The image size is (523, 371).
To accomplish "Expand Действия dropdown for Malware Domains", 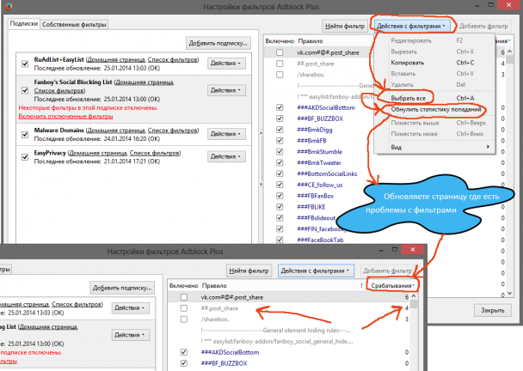I will click(x=226, y=134).
